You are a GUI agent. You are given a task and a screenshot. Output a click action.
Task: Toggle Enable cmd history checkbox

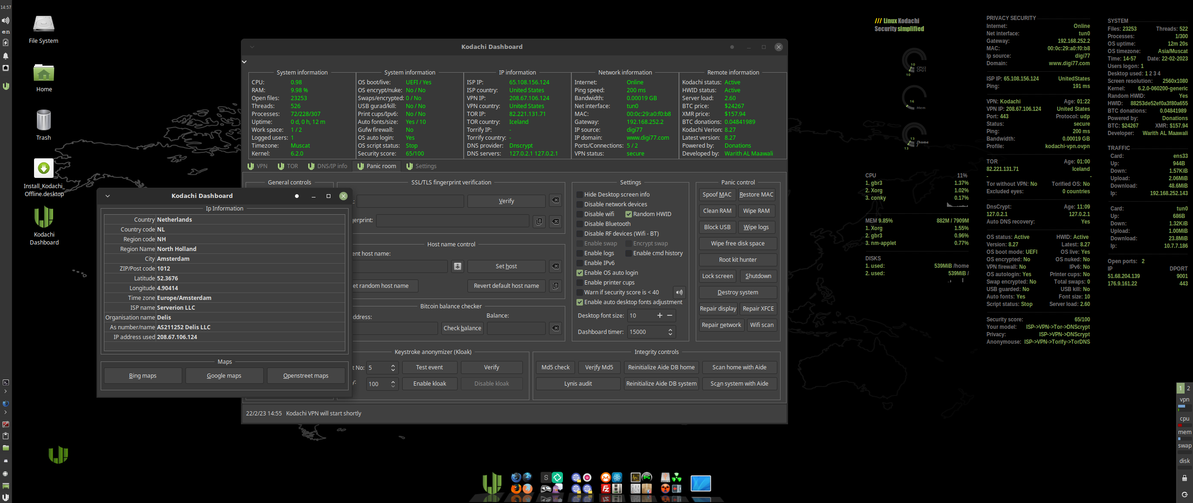click(629, 253)
